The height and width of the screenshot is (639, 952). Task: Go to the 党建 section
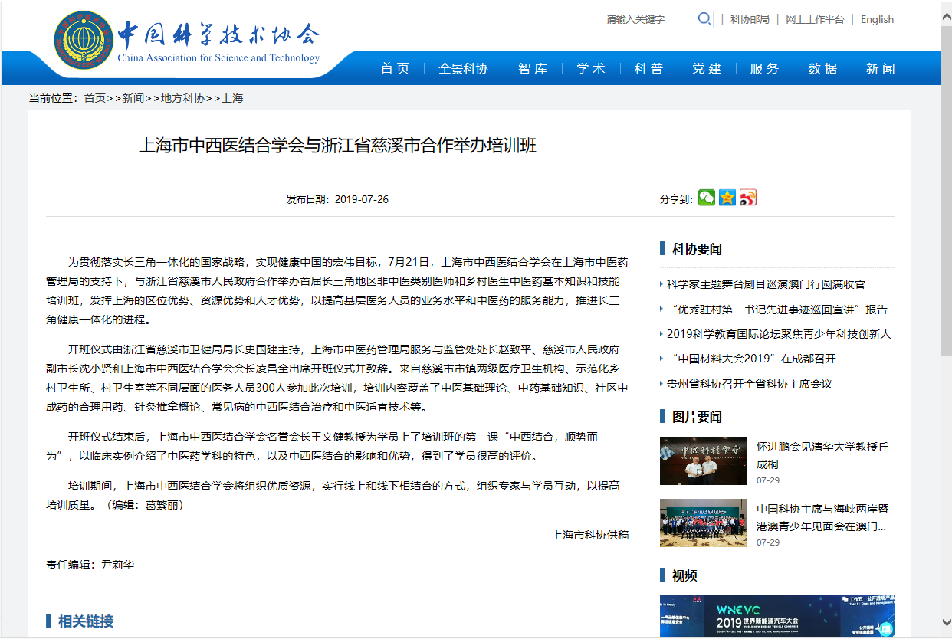click(x=707, y=69)
